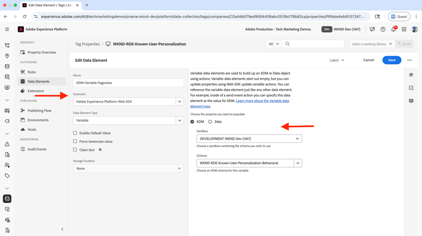Open the hamburger navigation menu
The image size is (422, 236).
tap(7, 29)
